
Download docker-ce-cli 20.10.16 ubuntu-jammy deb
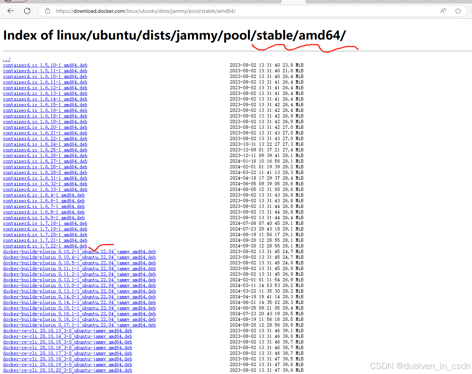click(67, 348)
